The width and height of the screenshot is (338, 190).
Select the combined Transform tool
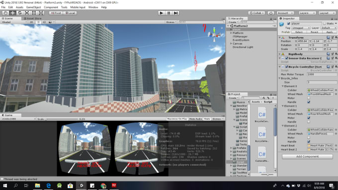coord(41,13)
